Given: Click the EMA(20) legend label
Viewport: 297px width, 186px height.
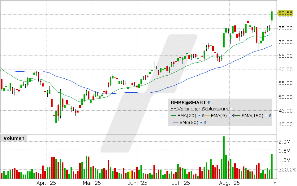Looking at the screenshot, I should tap(187, 116).
